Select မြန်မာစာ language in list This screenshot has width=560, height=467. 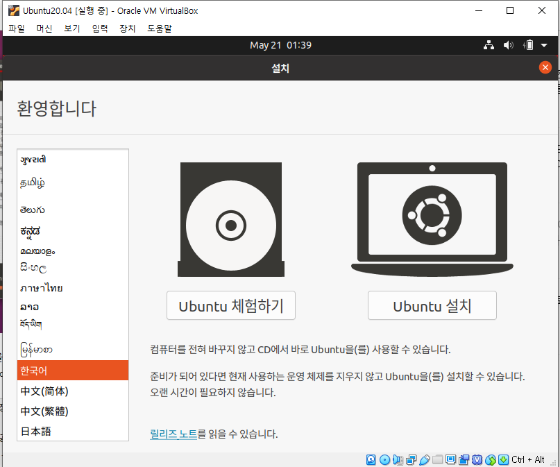pos(73,350)
